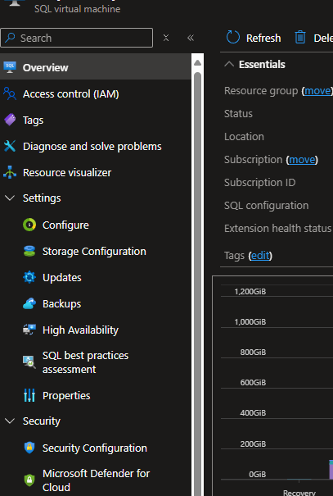Click the 600GiB chart axis label
This screenshot has height=496, width=333.
253,383
